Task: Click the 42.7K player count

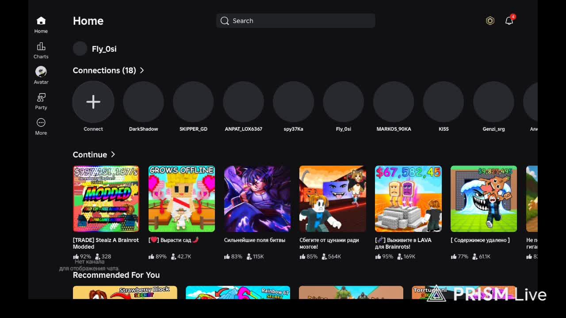Action: point(180,257)
